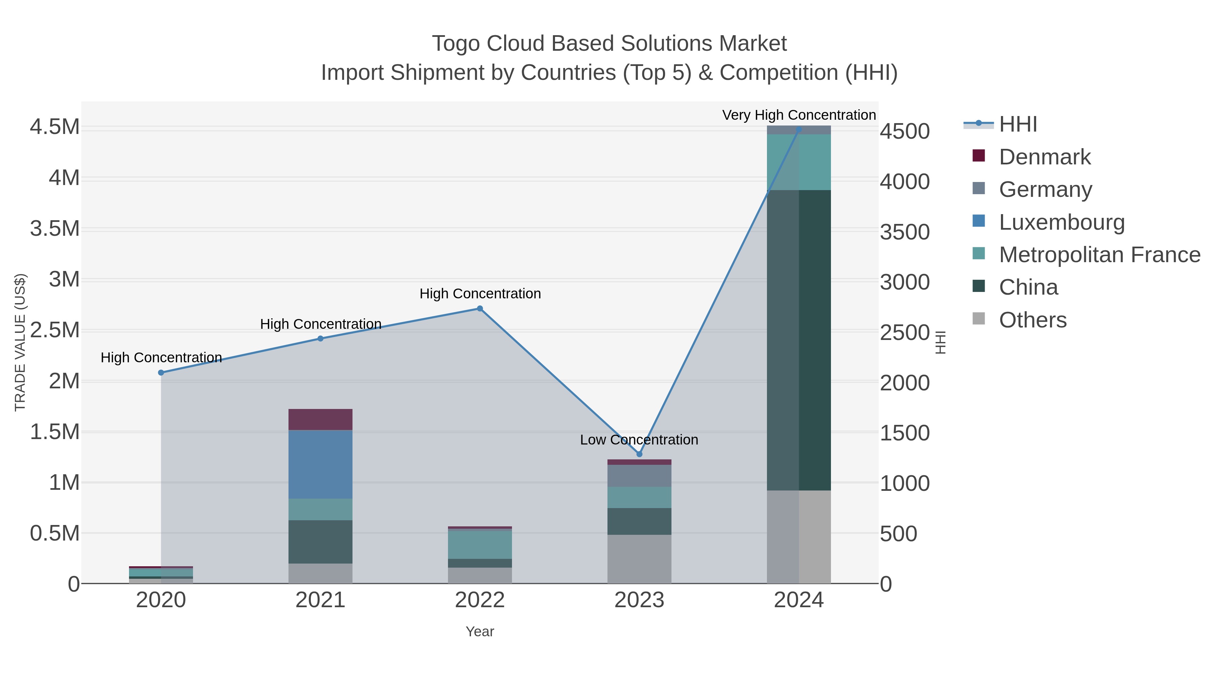The width and height of the screenshot is (1219, 685).
Task: Click the Denmark bar segment in 2021
Action: (x=320, y=420)
